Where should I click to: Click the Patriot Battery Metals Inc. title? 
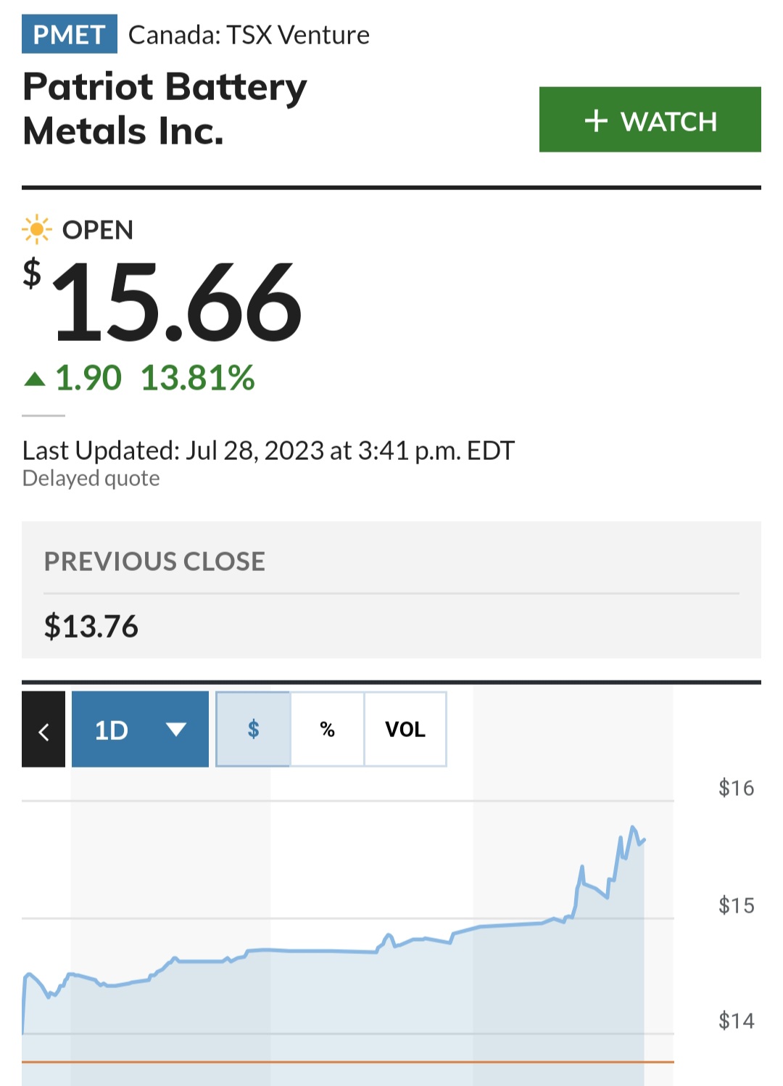[165, 108]
